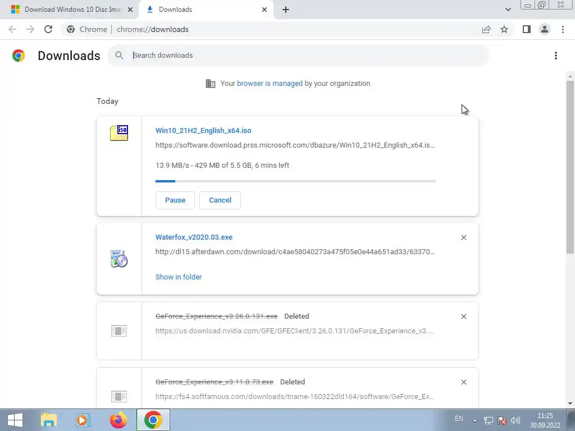The width and height of the screenshot is (575, 431).
Task: Close the Windows 10 Disc Image tab
Action: (130, 10)
